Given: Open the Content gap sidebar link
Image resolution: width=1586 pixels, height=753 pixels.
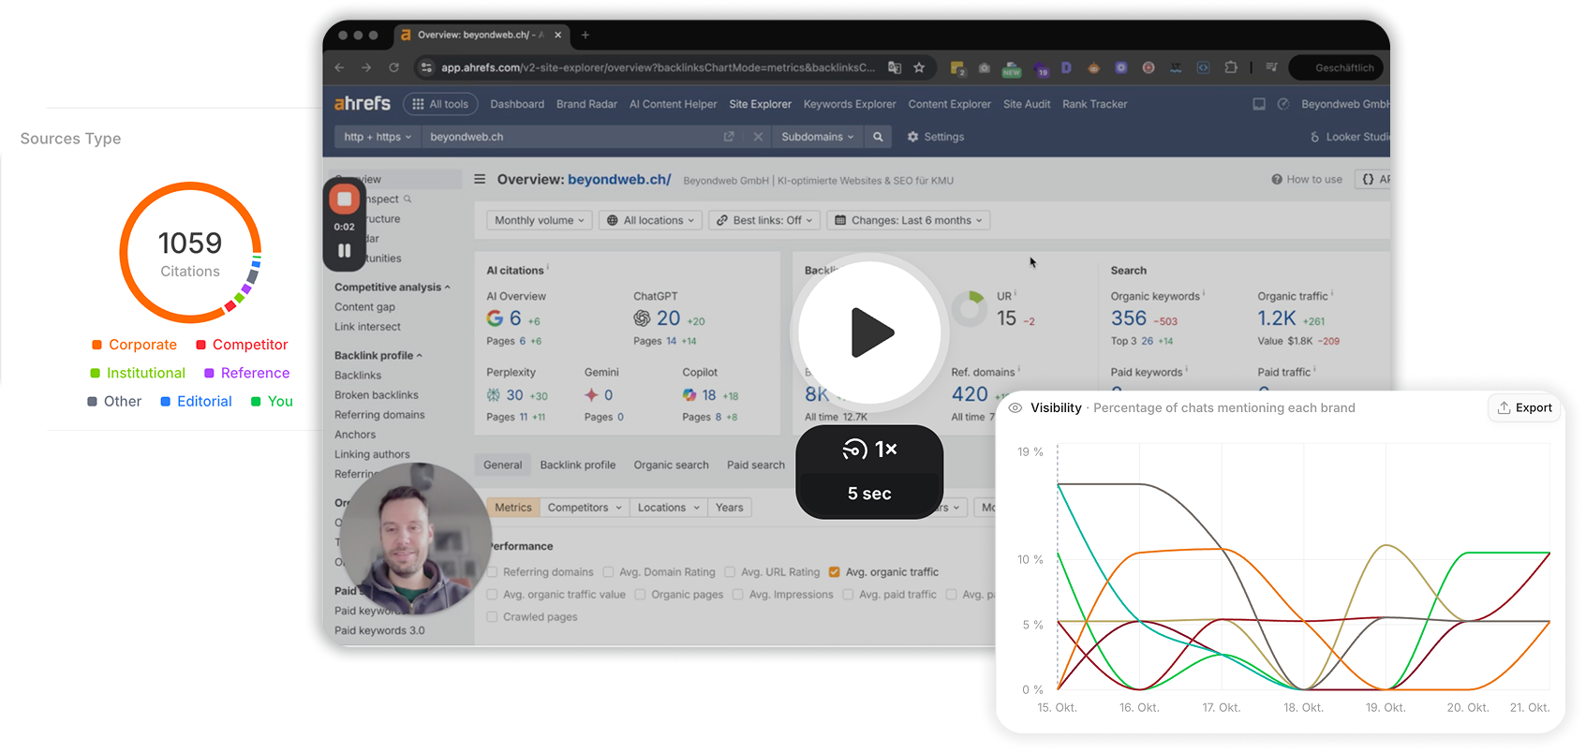Looking at the screenshot, I should [x=364, y=307].
